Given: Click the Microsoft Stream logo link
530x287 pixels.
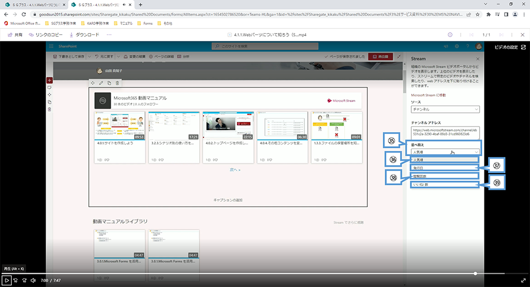Looking at the screenshot, I should [341, 101].
